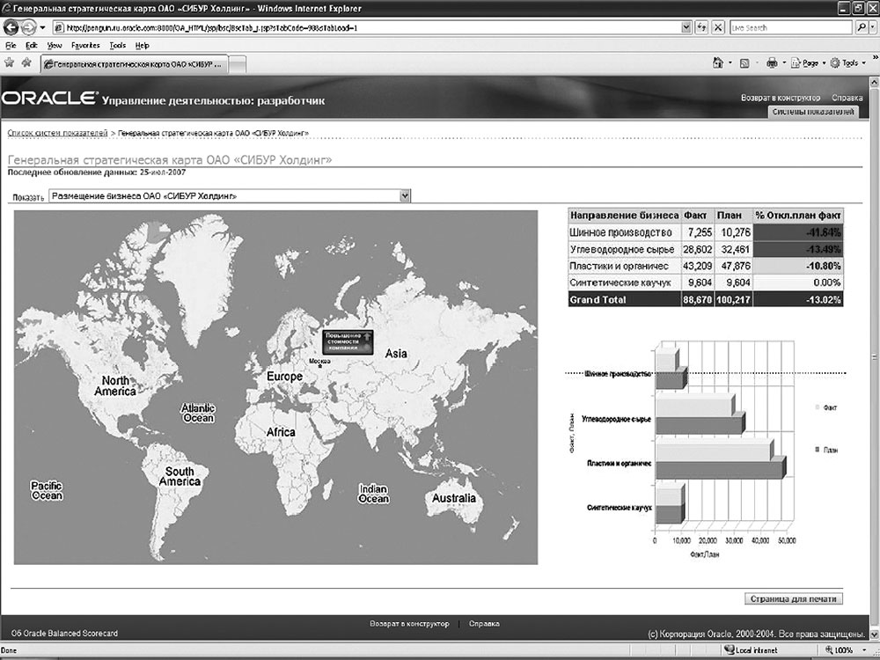Click the Направление бизнеса column header

tap(624, 216)
